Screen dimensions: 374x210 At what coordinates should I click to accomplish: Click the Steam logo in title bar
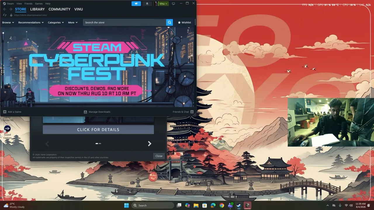4,3
